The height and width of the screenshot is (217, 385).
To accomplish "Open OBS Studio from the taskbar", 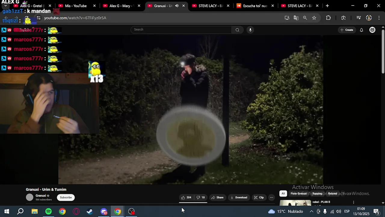I will click(x=131, y=211).
